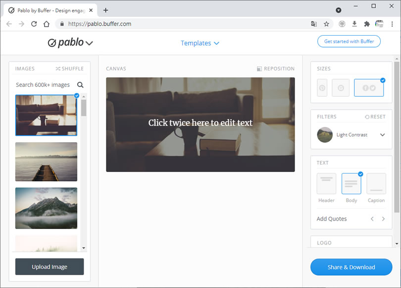401x288 pixels.
Task: Toggle the Body text block
Action: pyautogui.click(x=351, y=184)
